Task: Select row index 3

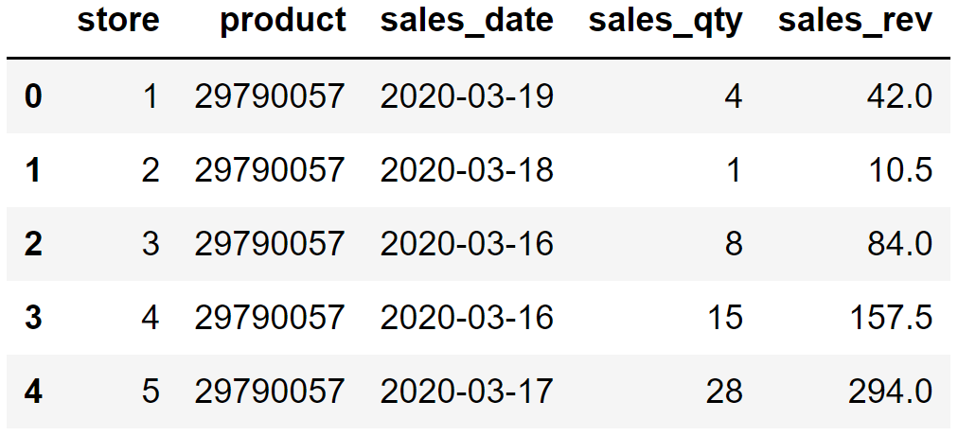Action: tap(33, 318)
